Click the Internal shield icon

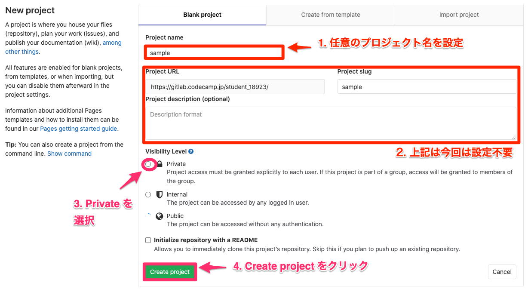(160, 194)
